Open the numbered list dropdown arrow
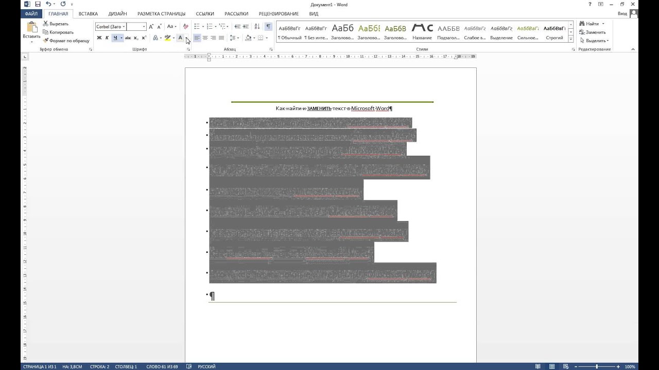The width and height of the screenshot is (659, 370). [216, 26]
